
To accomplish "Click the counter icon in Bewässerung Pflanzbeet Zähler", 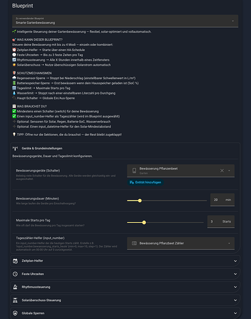I will point(134,243).
